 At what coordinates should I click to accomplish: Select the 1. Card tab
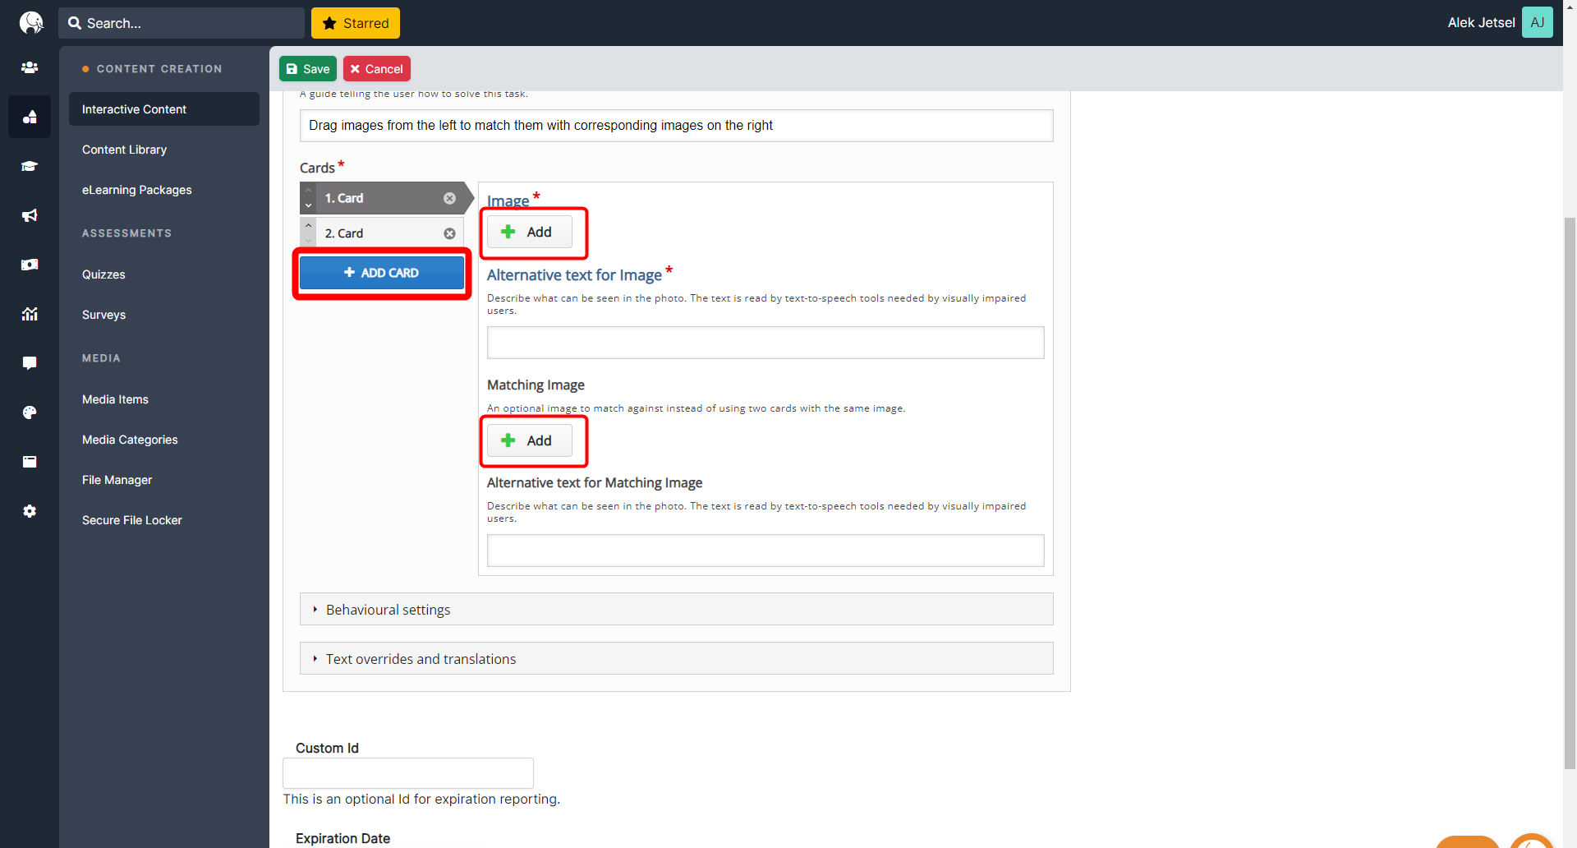click(382, 198)
